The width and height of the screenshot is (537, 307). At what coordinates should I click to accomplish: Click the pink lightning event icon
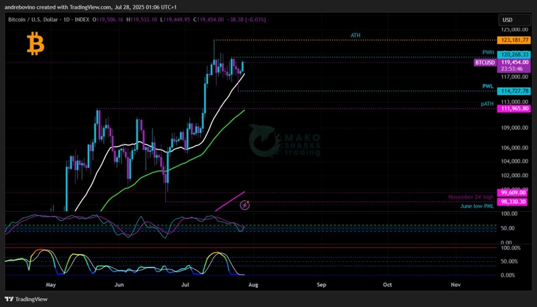[244, 206]
